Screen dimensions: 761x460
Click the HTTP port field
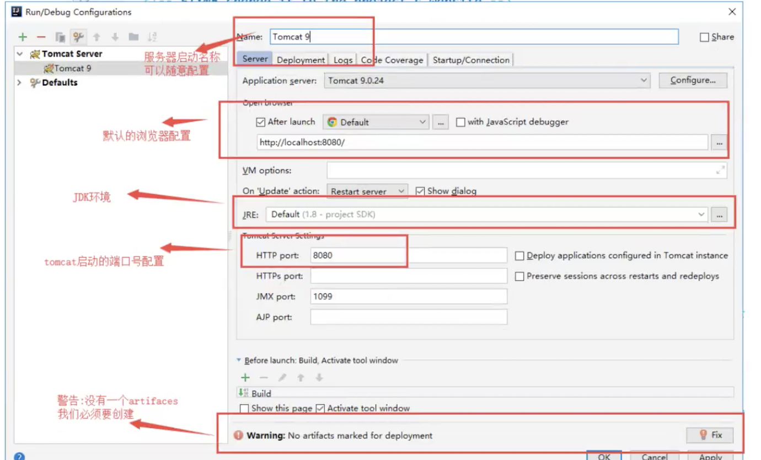point(409,256)
